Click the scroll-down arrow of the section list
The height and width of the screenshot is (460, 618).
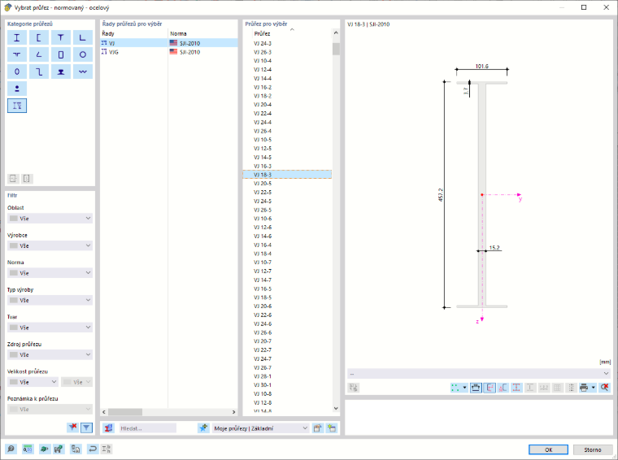coord(336,409)
